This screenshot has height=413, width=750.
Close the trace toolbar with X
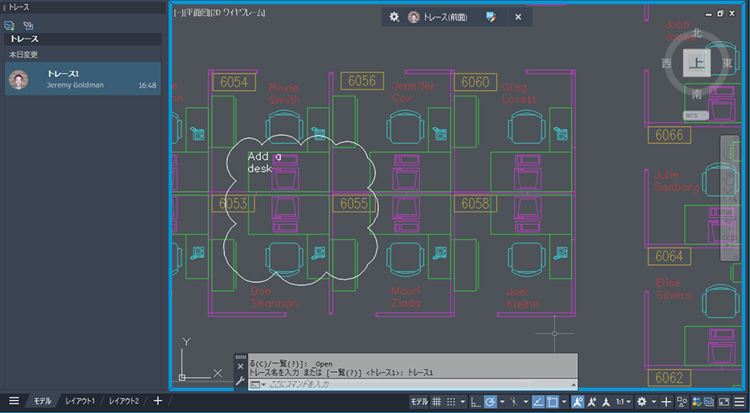point(518,17)
